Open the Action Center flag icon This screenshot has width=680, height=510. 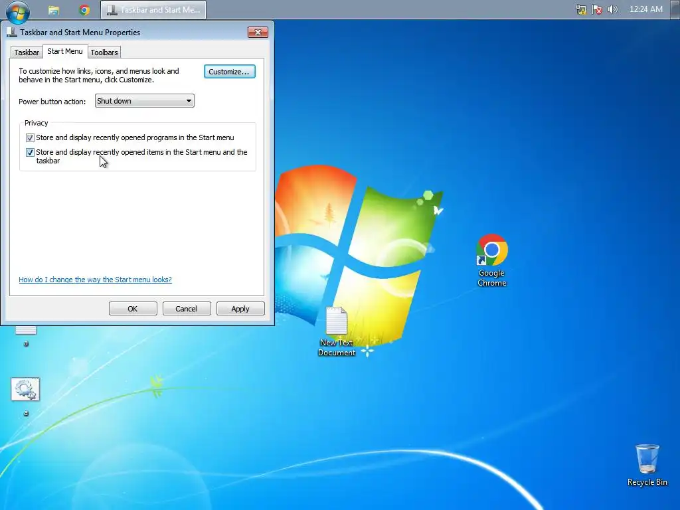[597, 9]
